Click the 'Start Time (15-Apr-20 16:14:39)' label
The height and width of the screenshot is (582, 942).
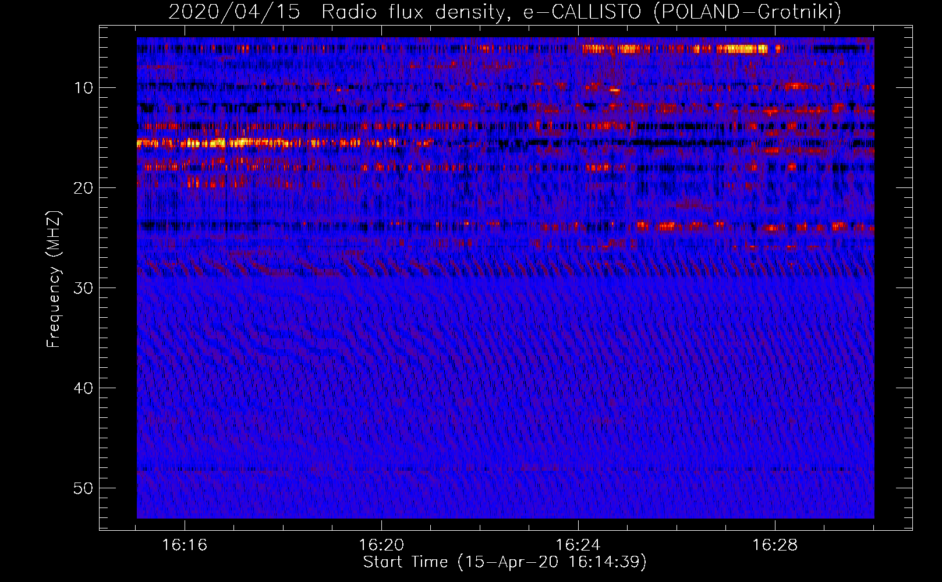[505, 562]
